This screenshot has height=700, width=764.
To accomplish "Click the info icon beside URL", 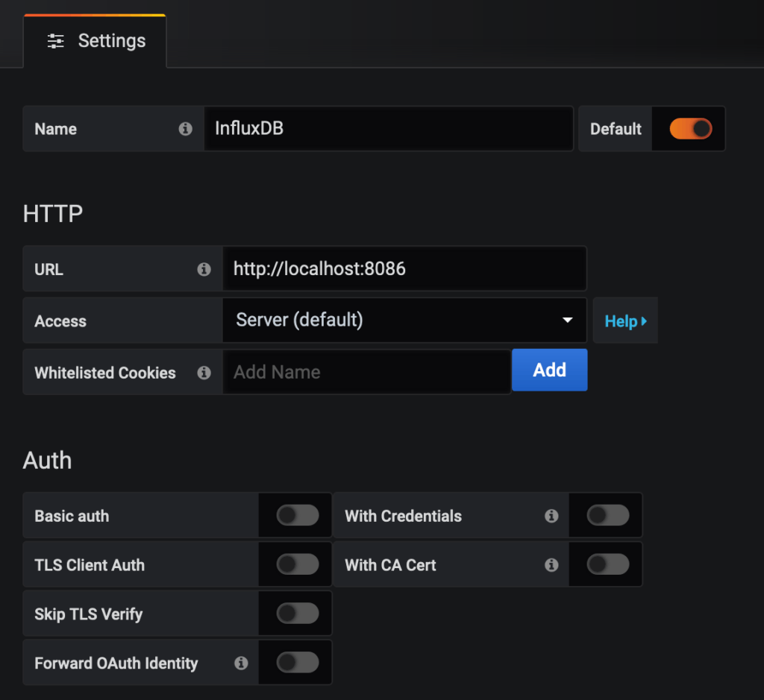I will coord(204,269).
